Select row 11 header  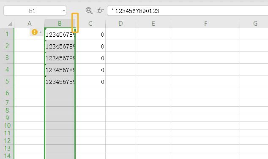click(x=7, y=133)
